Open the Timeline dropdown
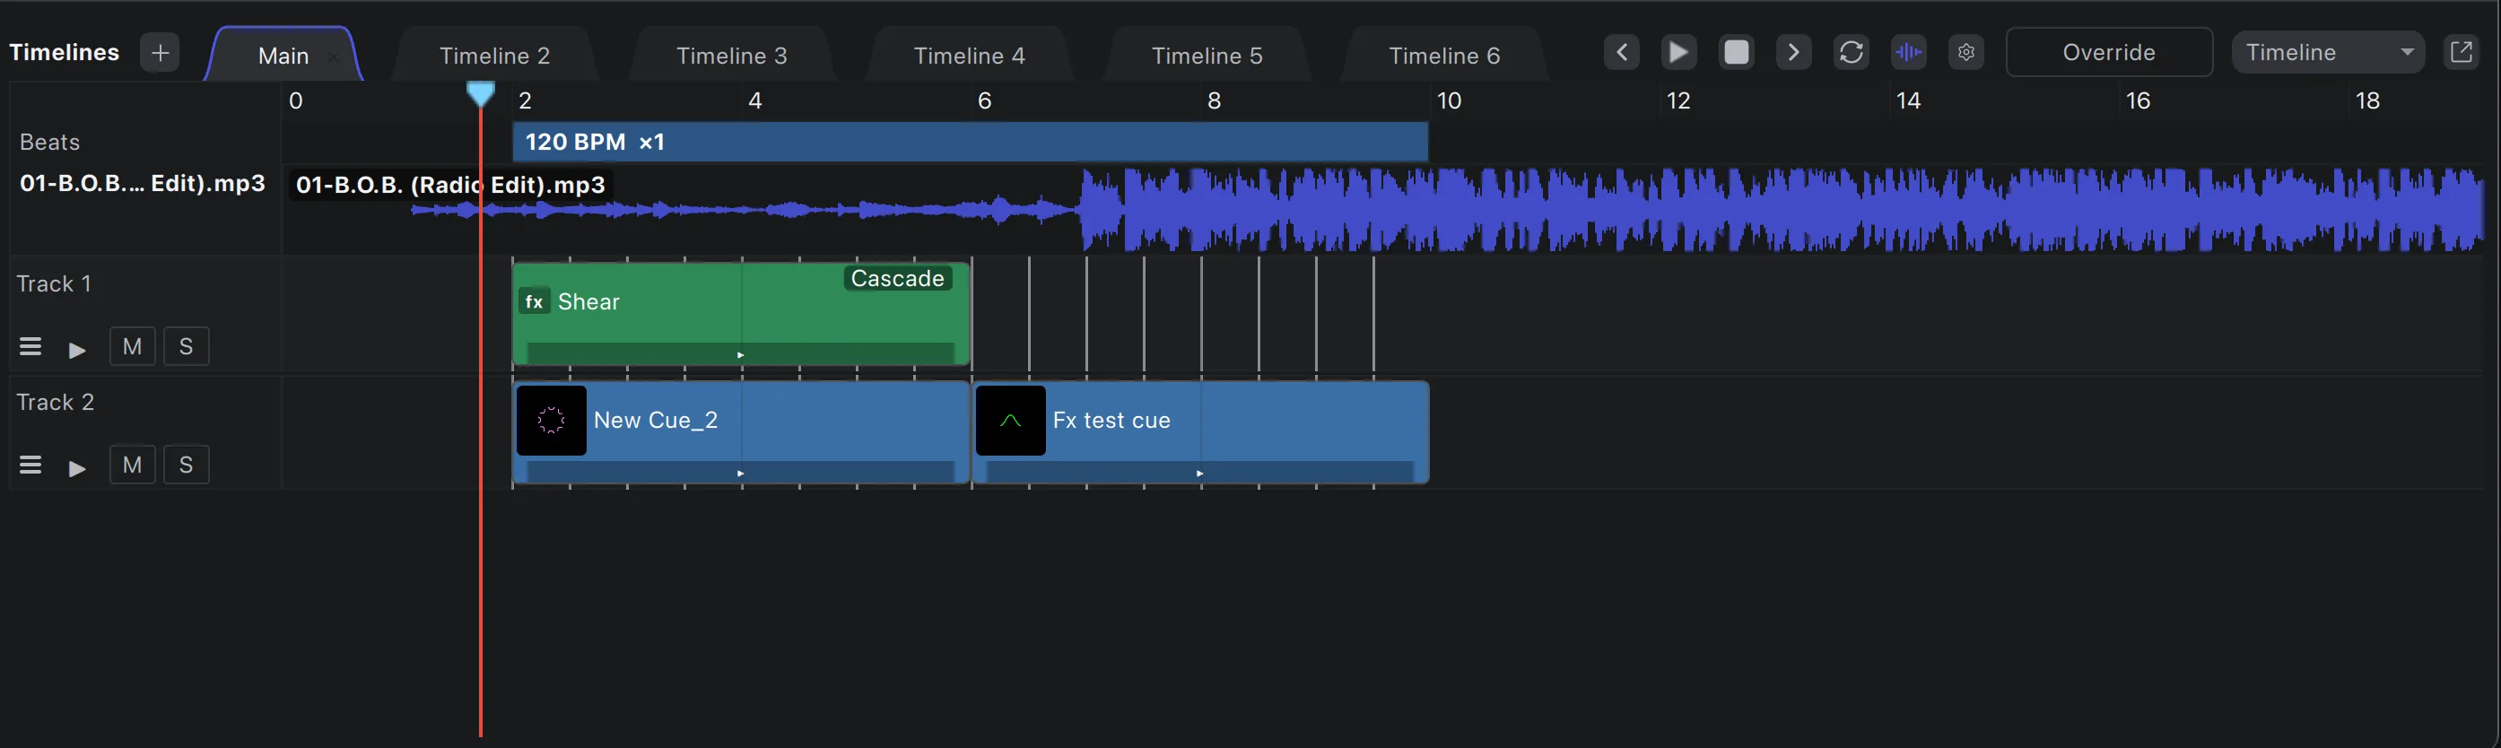 2327,52
